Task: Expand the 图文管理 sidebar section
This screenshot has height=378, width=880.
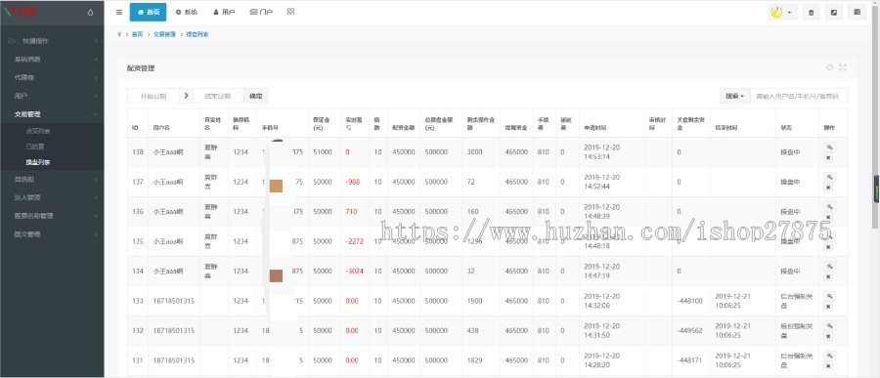Action: tap(52, 234)
